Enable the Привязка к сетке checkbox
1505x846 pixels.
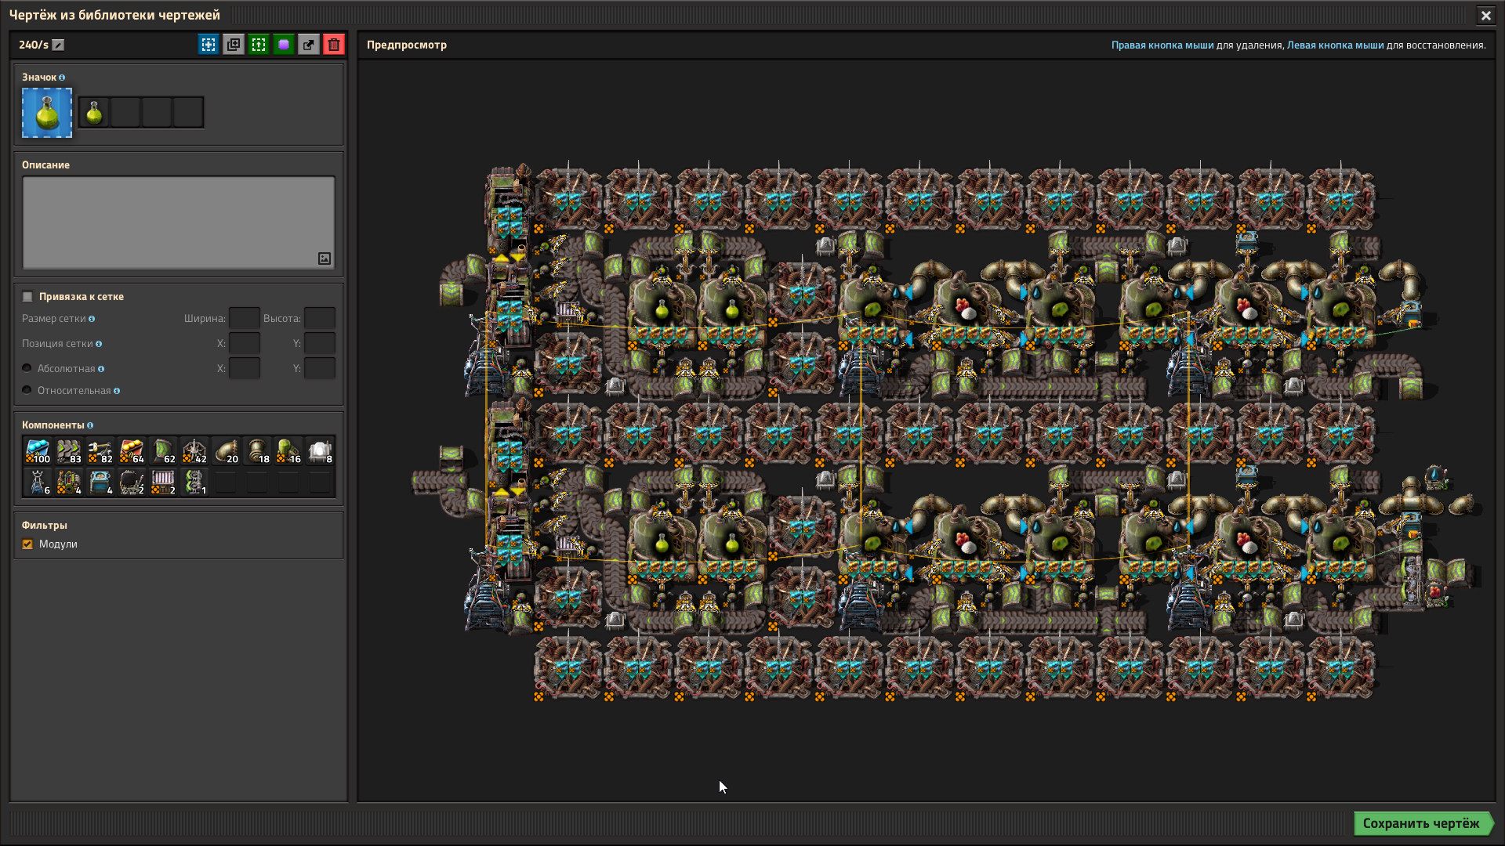[27, 296]
